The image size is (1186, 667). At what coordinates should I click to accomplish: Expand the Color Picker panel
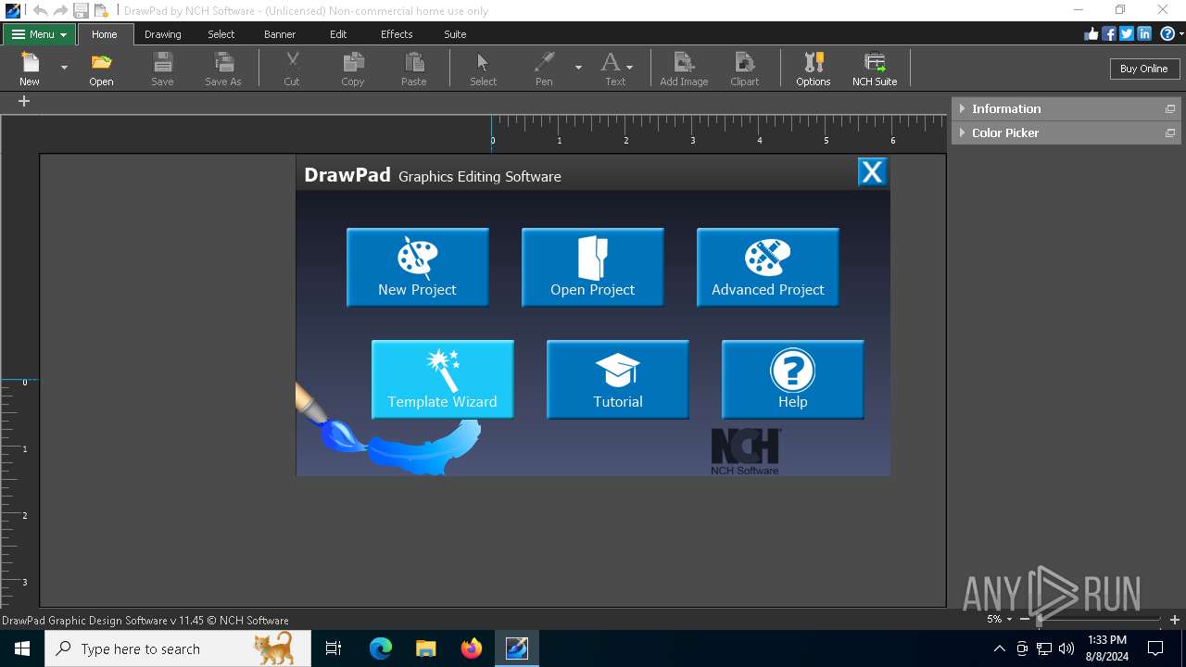pyautogui.click(x=962, y=132)
